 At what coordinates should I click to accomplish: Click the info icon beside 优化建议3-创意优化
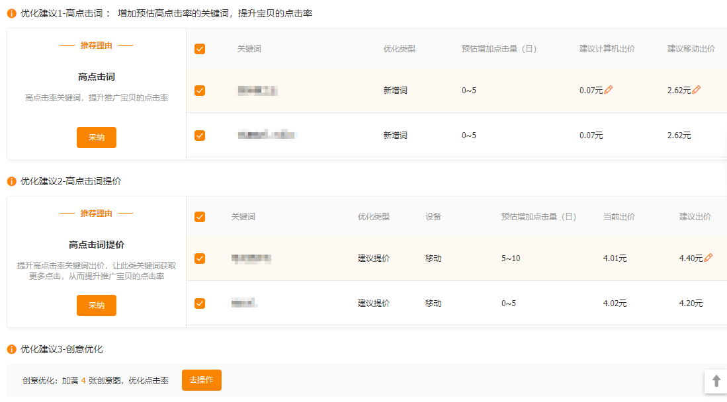pos(12,349)
